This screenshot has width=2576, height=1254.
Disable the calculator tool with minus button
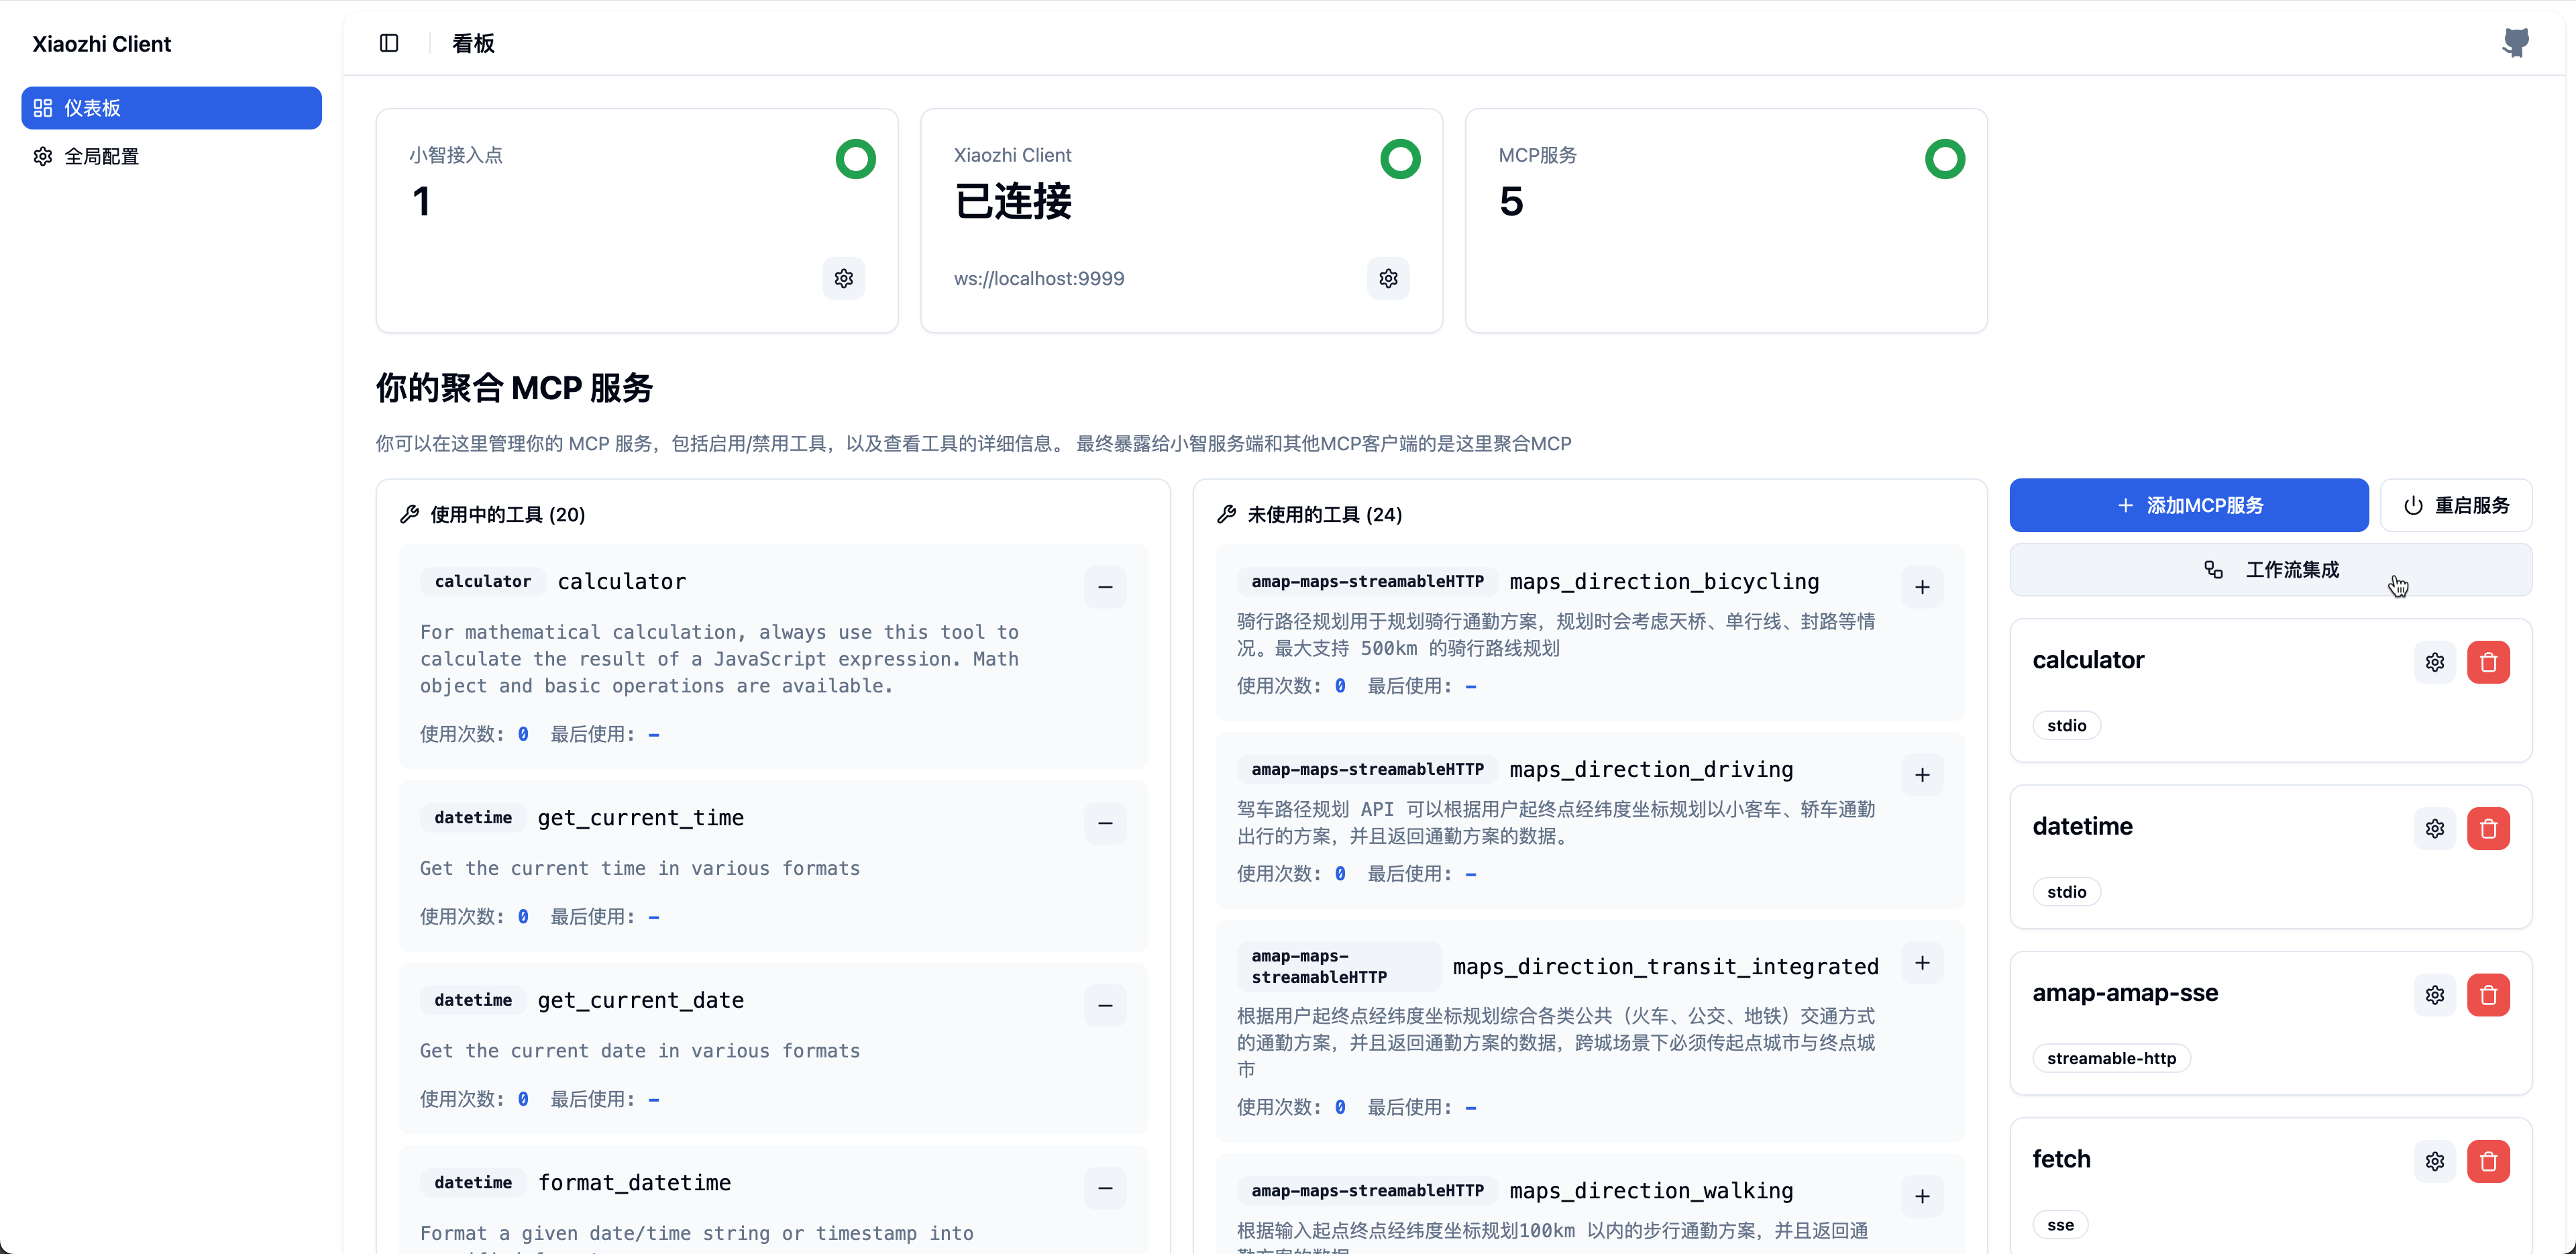pos(1105,587)
